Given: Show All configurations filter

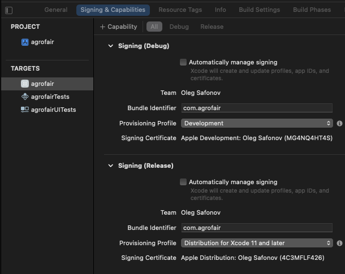Looking at the screenshot, I should (x=154, y=27).
